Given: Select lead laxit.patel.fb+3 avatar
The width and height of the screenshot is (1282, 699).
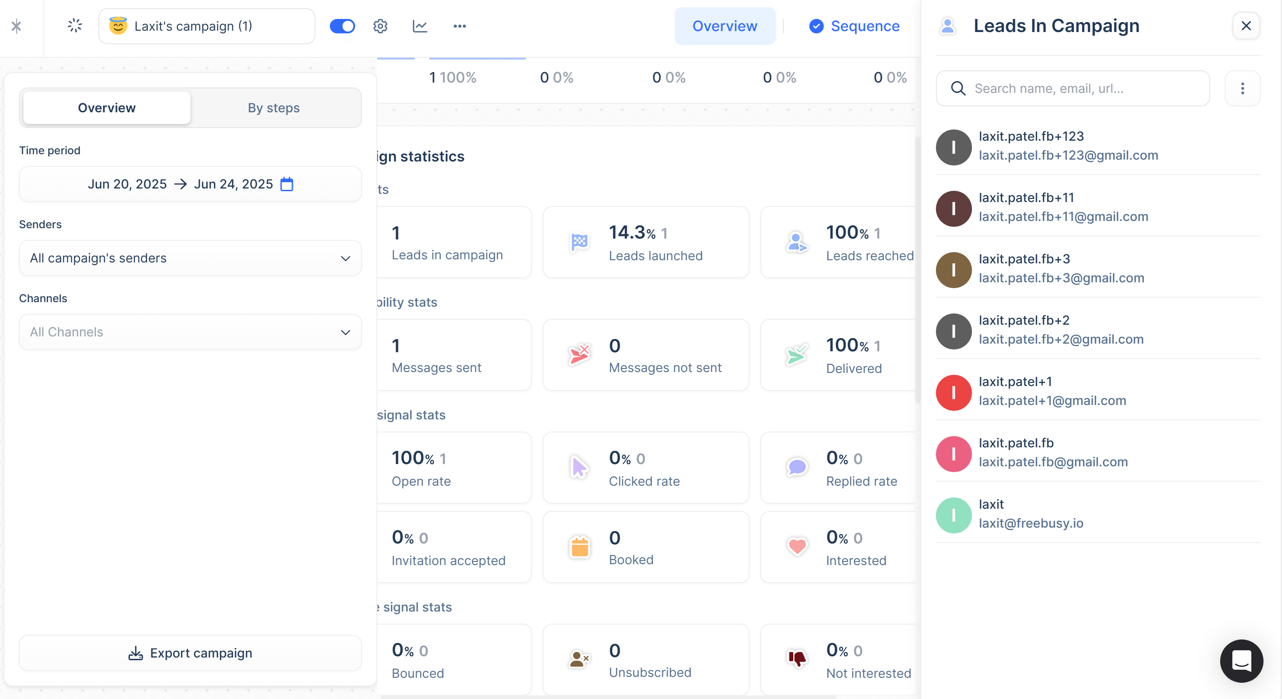Looking at the screenshot, I should click(953, 270).
